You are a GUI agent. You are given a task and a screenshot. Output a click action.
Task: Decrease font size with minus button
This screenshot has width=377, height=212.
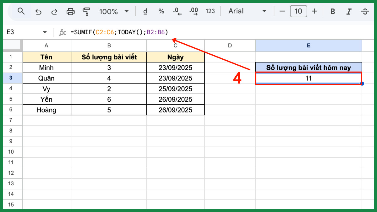click(x=282, y=11)
